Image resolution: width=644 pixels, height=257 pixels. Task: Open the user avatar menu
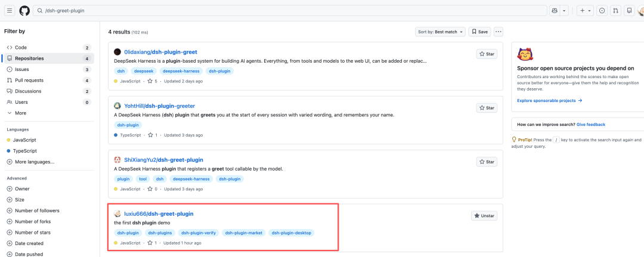tap(640, 11)
